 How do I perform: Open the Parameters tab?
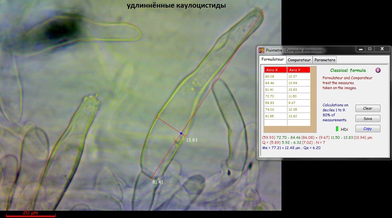[325, 60]
